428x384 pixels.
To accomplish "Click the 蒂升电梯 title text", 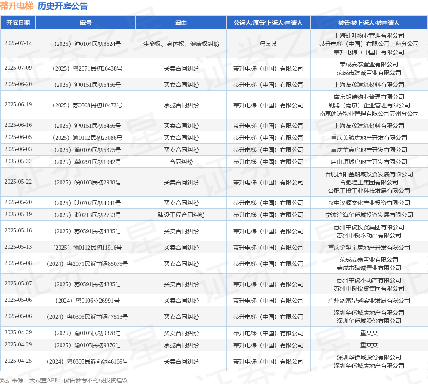I will (x=17, y=6).
